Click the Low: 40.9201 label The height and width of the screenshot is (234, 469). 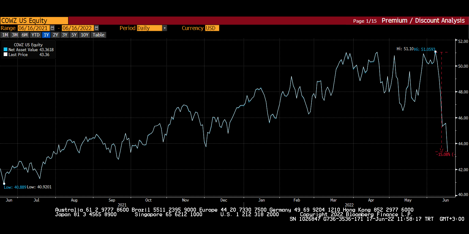point(39,187)
